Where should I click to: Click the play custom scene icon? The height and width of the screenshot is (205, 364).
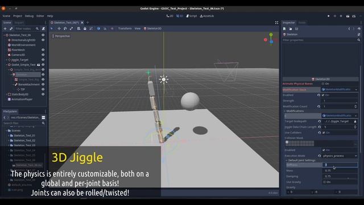(354, 16)
